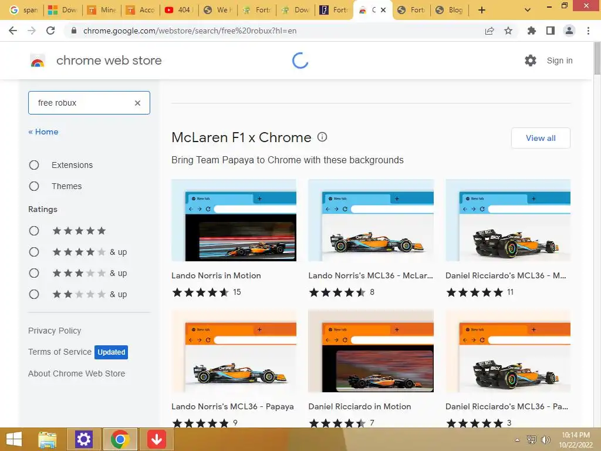Switch to the YouTube '404' tab
The width and height of the screenshot is (601, 451).
[x=180, y=10]
